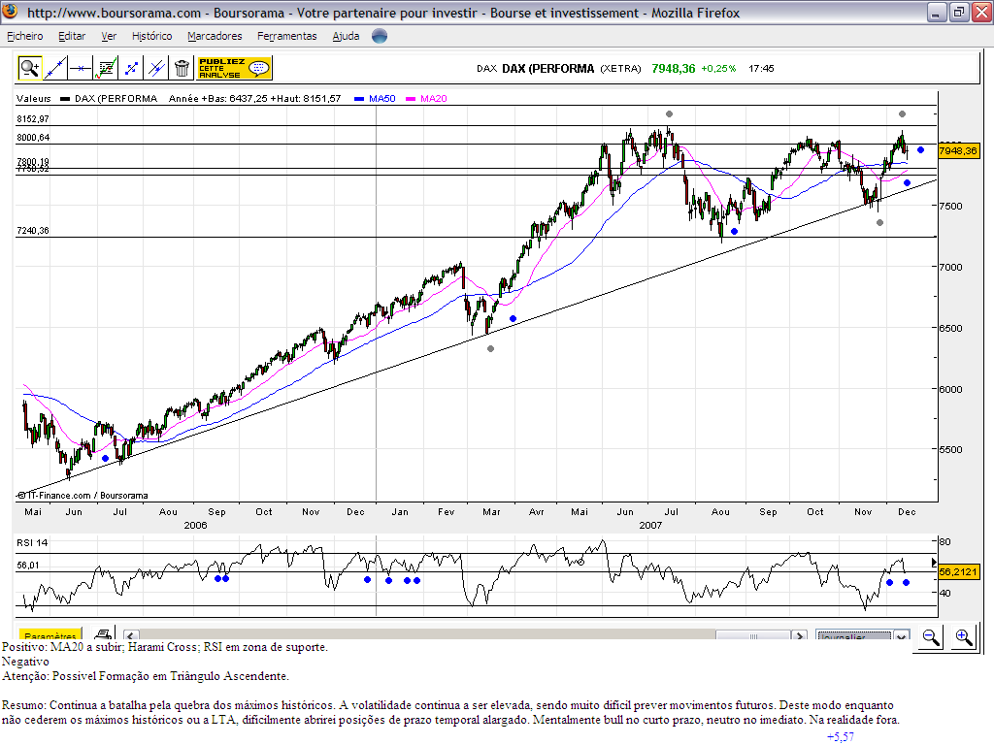Image resolution: width=994 pixels, height=745 pixels.
Task: Click the Firefox logo in title bar
Action: click(10, 12)
